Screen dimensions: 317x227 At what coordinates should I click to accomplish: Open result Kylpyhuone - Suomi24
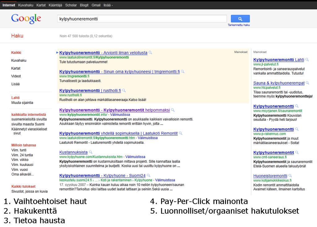coord(102,176)
